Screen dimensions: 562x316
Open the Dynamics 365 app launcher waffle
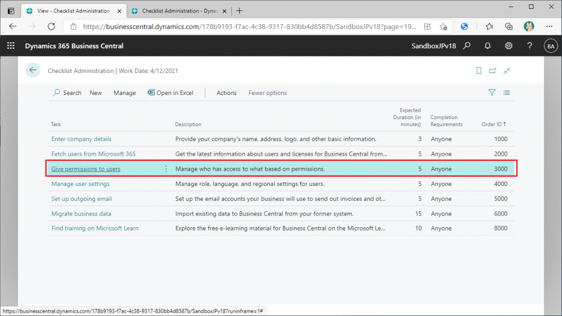(x=11, y=46)
